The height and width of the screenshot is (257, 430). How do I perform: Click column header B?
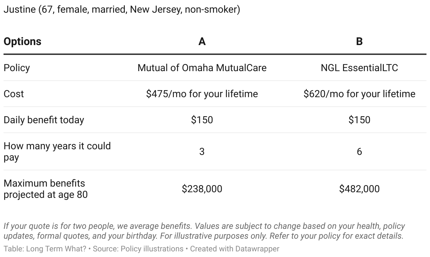click(359, 42)
